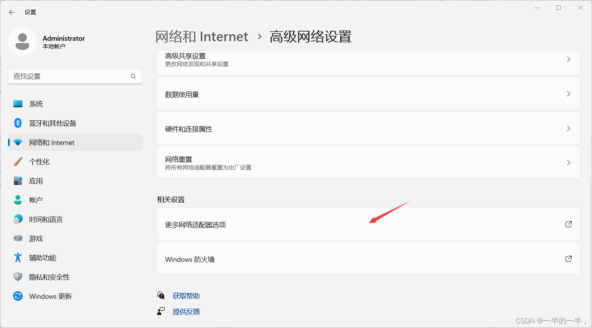Click the 获取帮助 link

(186, 296)
